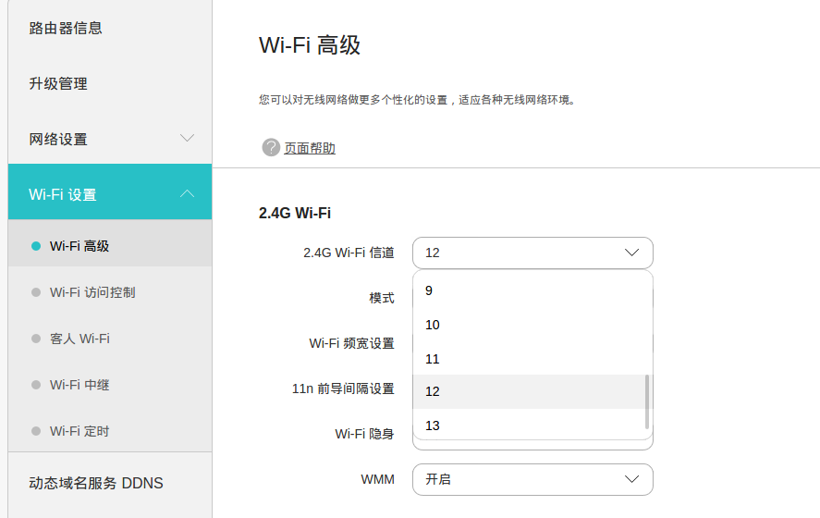Collapse the Wi-Fi 设置 menu chevron
Image resolution: width=820 pixels, height=518 pixels.
187,194
